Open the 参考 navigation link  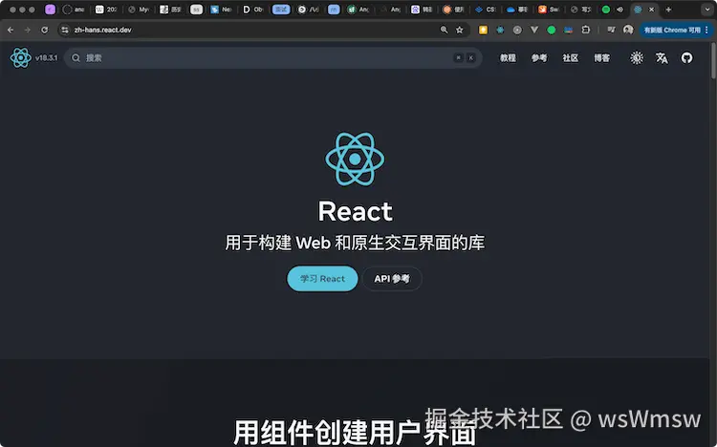[x=538, y=57]
